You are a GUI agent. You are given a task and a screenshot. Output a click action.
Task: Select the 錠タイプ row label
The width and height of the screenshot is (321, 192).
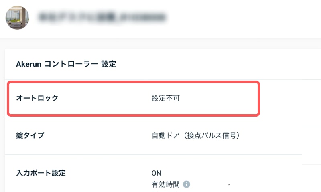[30, 135]
